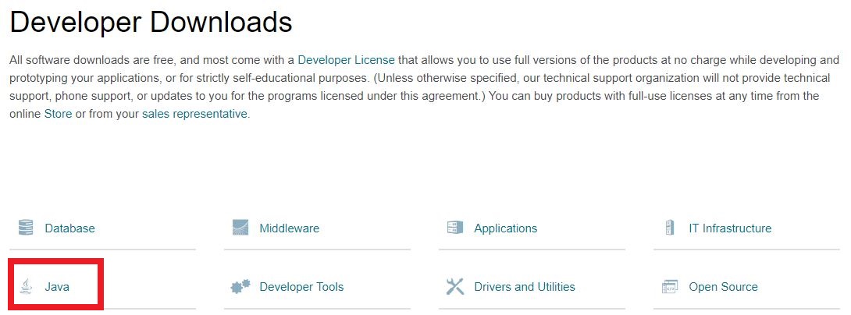Click the Open Source code window icon
The height and width of the screenshot is (315, 851).
(670, 286)
